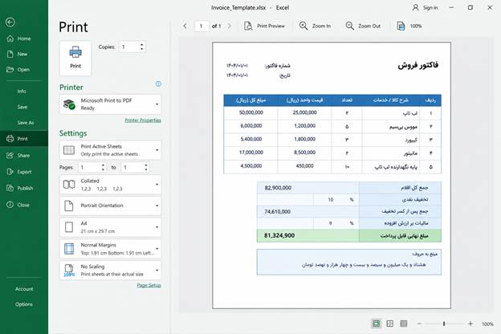Image resolution: width=501 pixels, height=334 pixels.
Task: Click zoom slider plus button
Action: tap(470, 324)
